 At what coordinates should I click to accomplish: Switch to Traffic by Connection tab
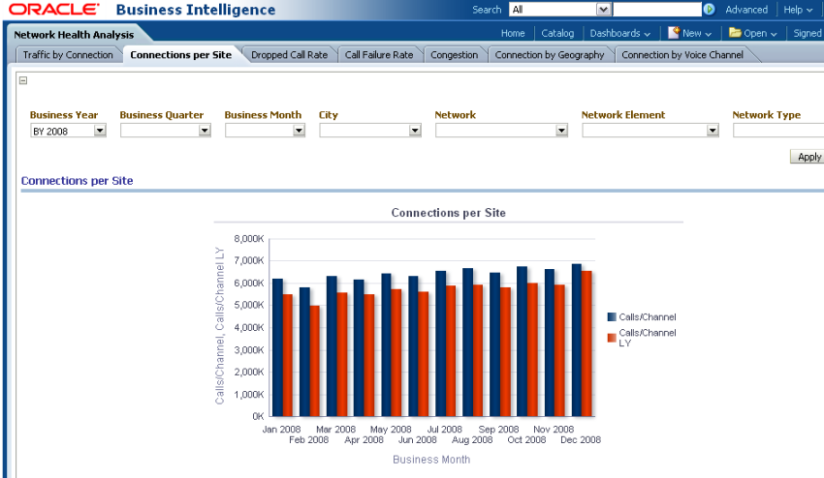point(68,54)
